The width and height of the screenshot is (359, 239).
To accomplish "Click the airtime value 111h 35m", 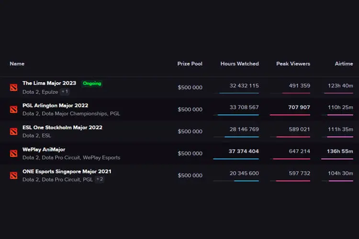I will (x=340, y=129).
